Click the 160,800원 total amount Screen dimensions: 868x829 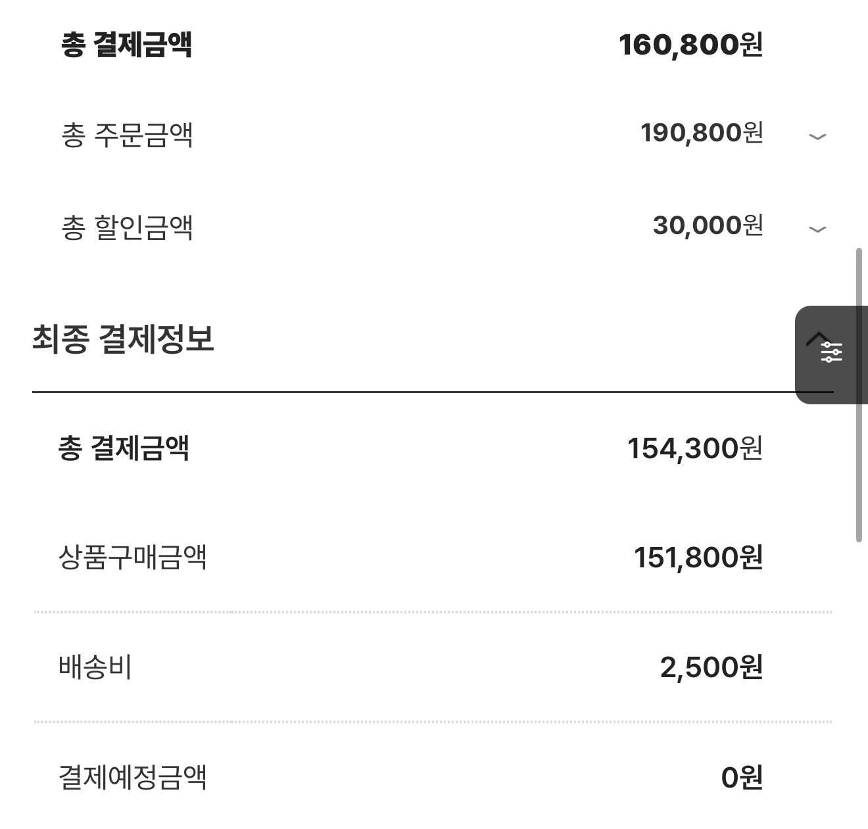coord(690,45)
